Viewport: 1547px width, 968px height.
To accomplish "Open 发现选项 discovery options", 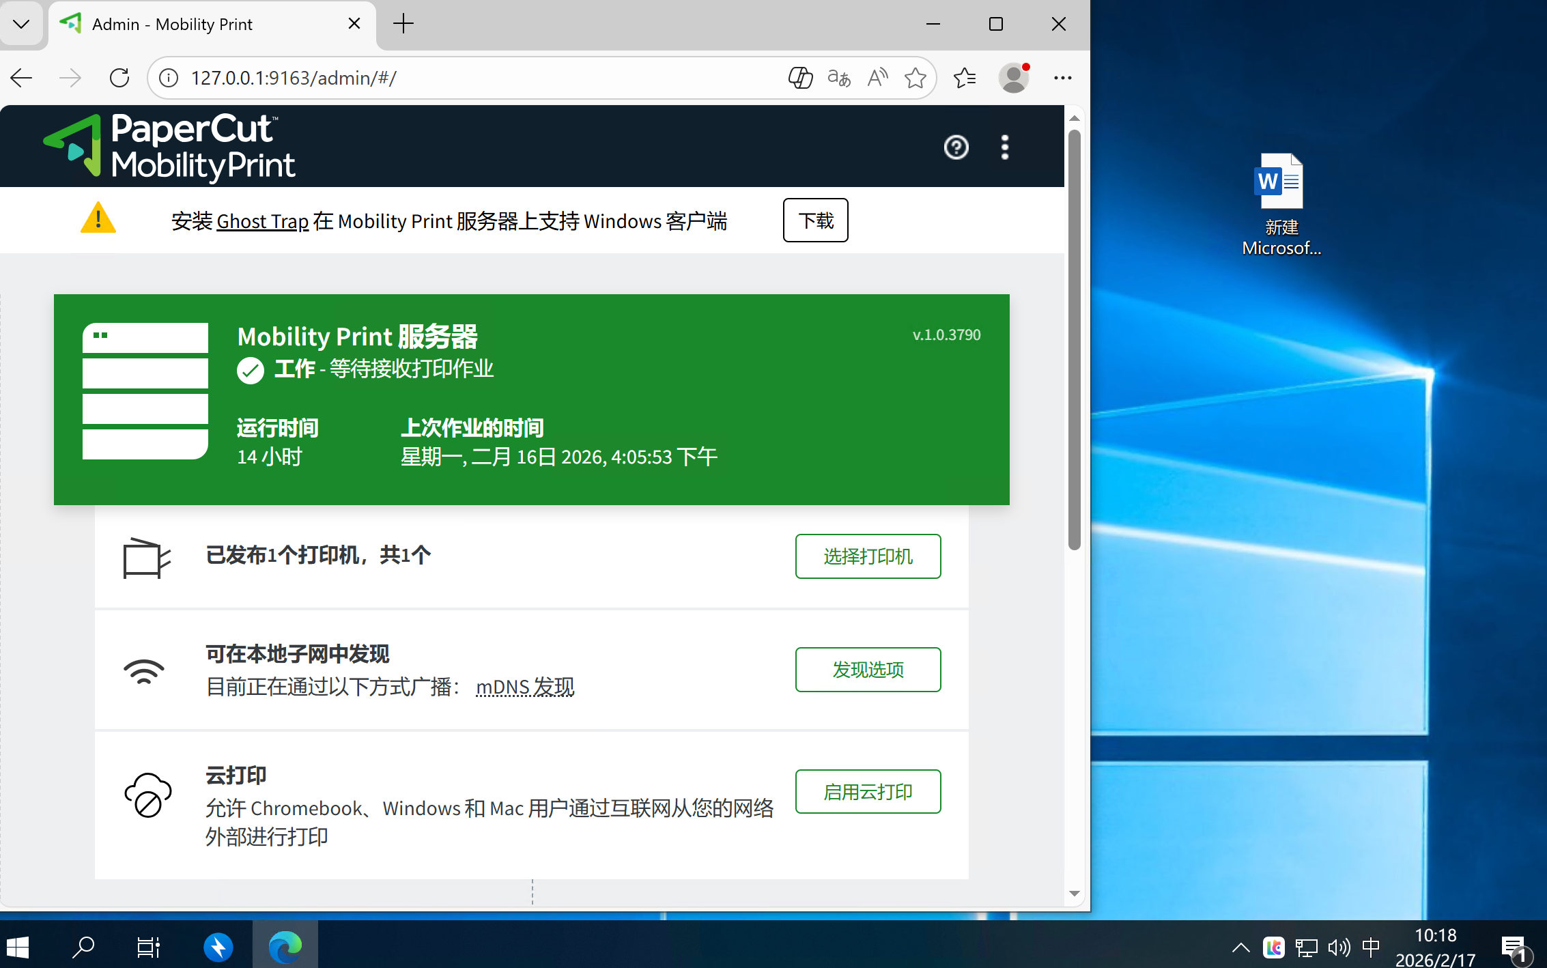I will click(x=867, y=669).
